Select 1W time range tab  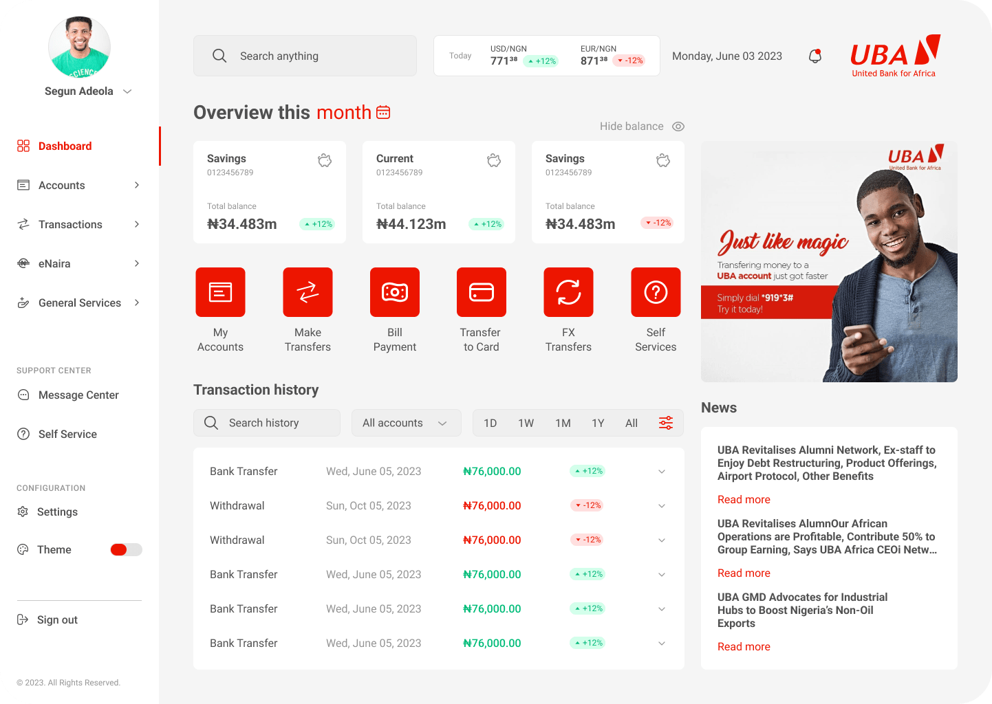(526, 423)
